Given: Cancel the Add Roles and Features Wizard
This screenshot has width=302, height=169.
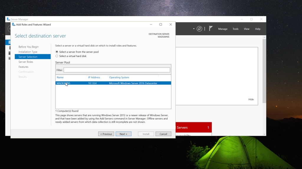Looking at the screenshot, I should pyautogui.click(x=163, y=134).
